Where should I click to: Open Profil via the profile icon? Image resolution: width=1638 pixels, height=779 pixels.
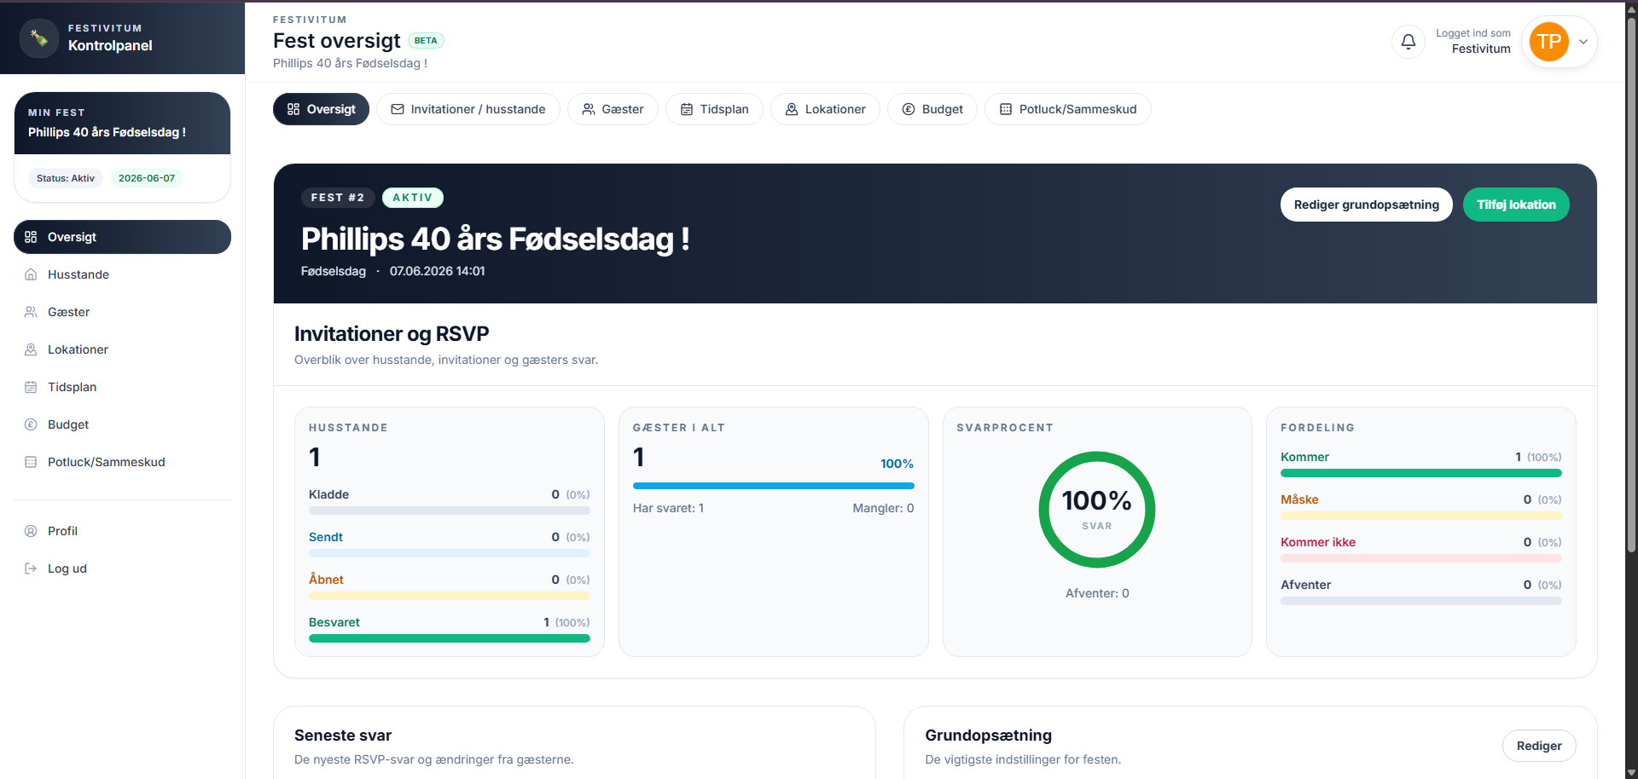click(x=31, y=531)
